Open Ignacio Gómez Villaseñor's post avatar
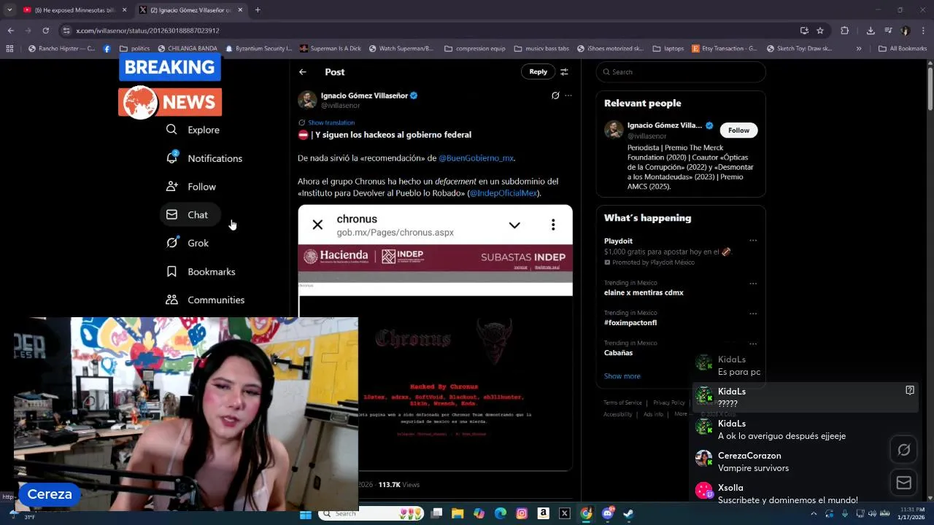The image size is (934, 525). click(307, 100)
